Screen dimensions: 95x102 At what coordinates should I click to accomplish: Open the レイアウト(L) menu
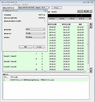coord(16,5)
